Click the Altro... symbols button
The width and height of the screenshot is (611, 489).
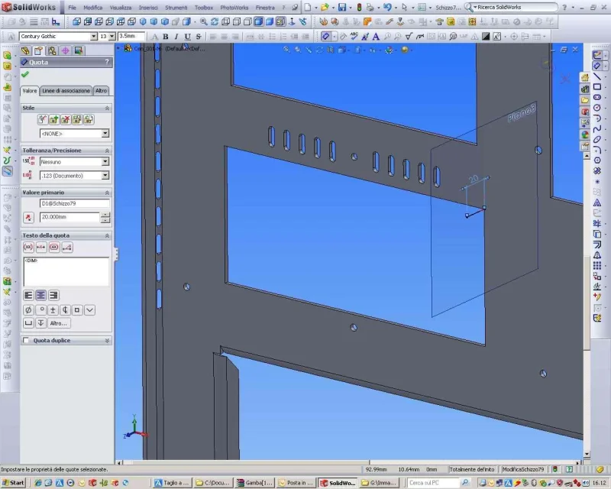tap(59, 323)
